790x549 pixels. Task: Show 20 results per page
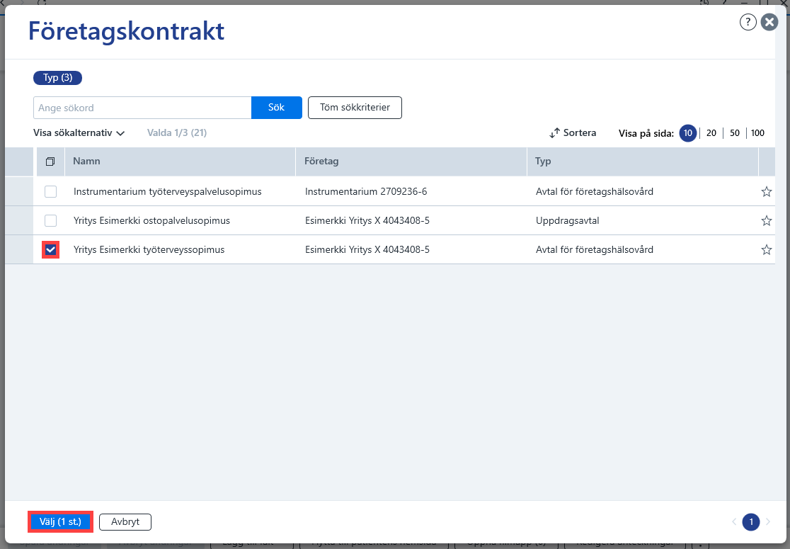tap(711, 133)
